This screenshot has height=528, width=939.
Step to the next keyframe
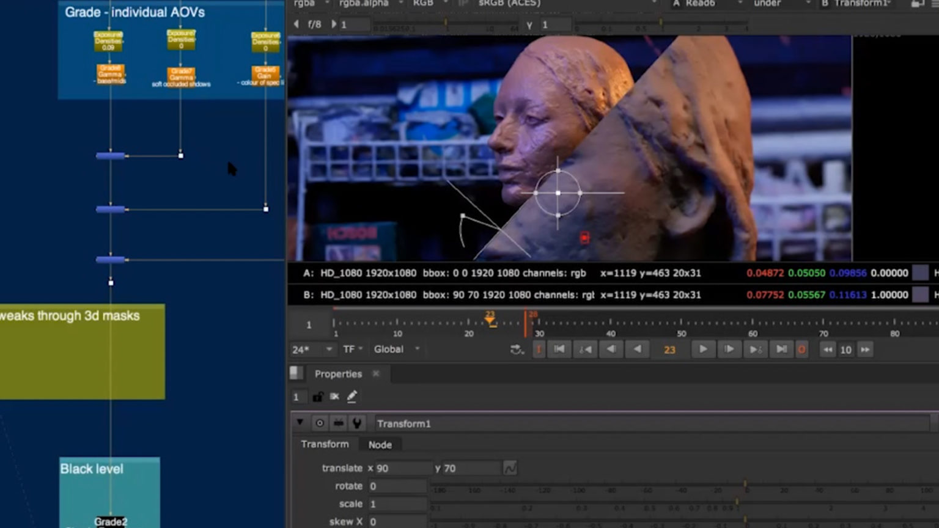click(756, 350)
